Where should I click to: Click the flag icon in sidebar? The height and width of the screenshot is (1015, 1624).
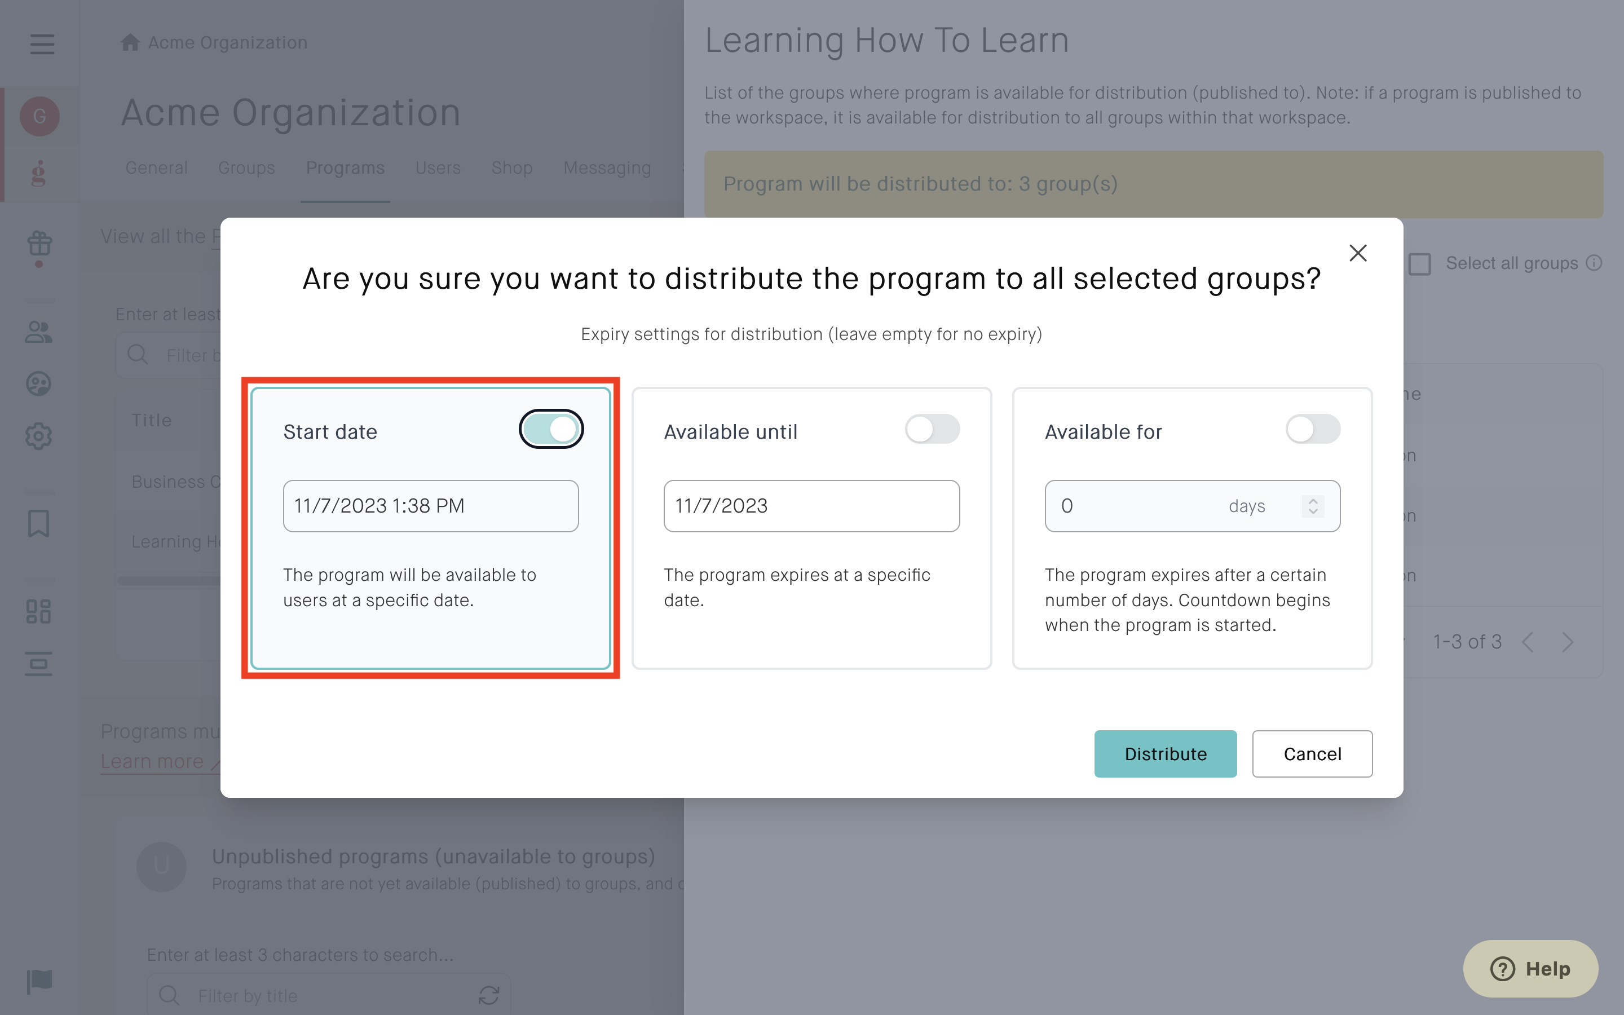[39, 981]
